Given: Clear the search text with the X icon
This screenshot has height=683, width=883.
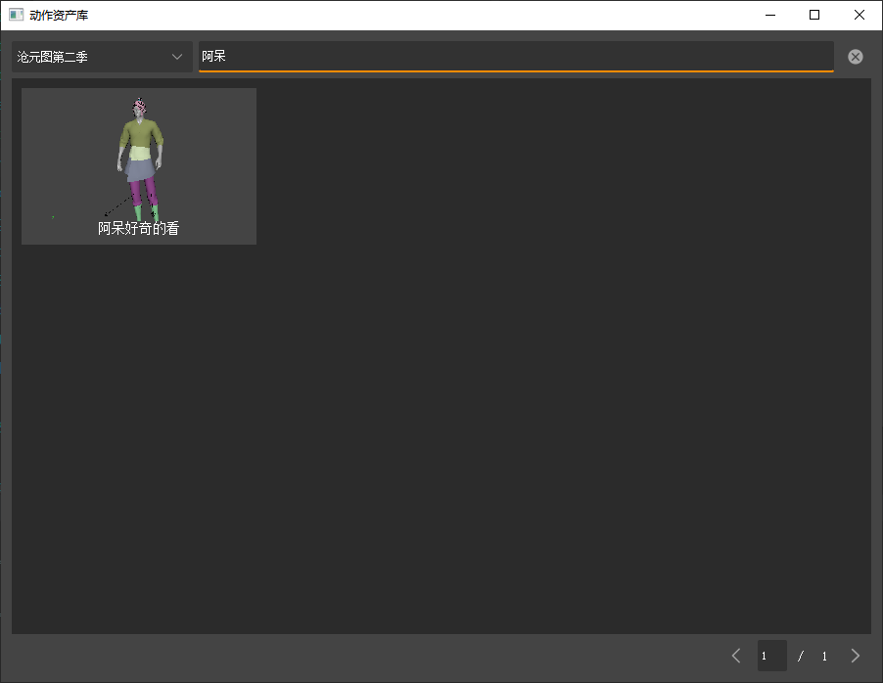Looking at the screenshot, I should (x=856, y=57).
